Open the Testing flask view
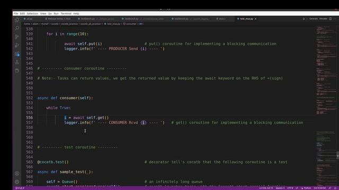The height and width of the screenshot is (190, 339). click(17, 62)
